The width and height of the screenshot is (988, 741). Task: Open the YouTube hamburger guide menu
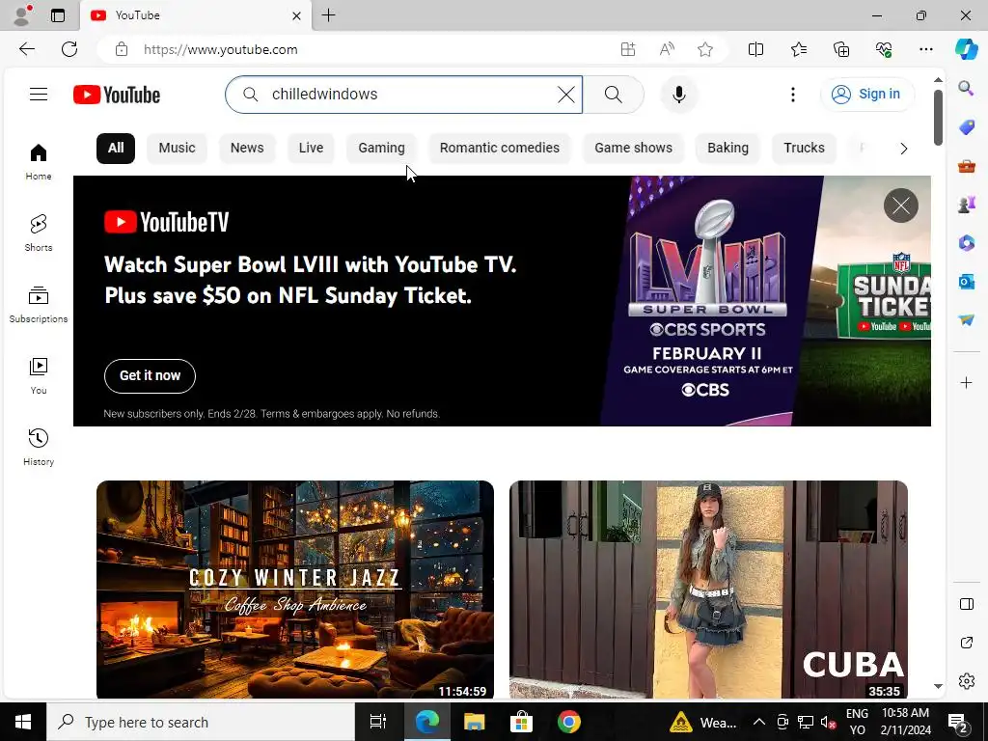coord(39,95)
